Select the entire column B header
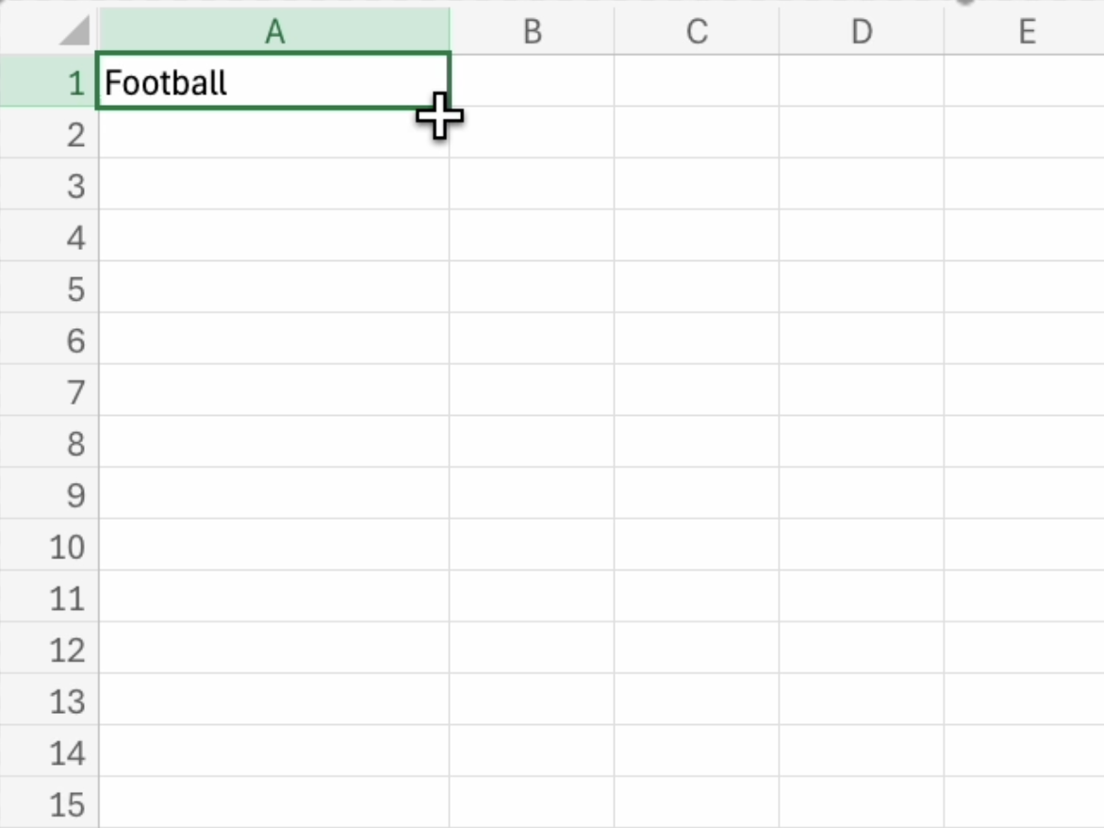Viewport: 1104px width, 828px height. [x=532, y=30]
